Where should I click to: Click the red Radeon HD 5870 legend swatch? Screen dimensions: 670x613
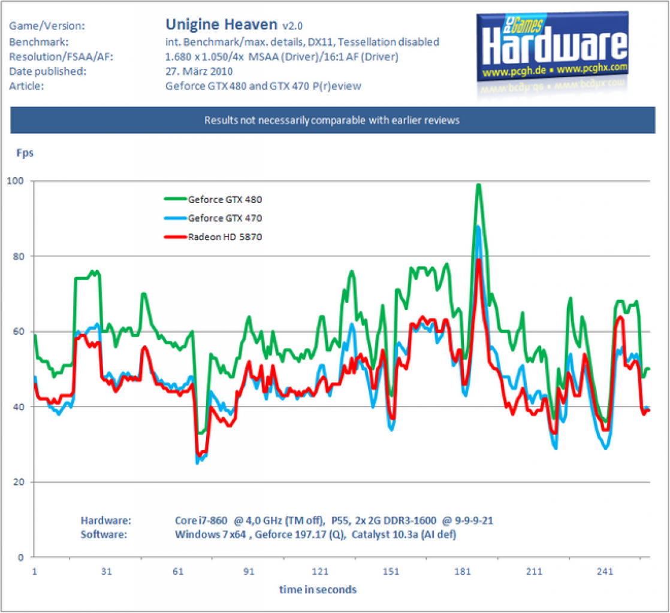click(175, 236)
